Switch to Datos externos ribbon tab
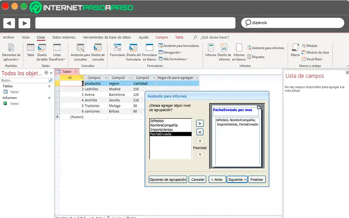This screenshot has height=218, width=349. click(64, 37)
